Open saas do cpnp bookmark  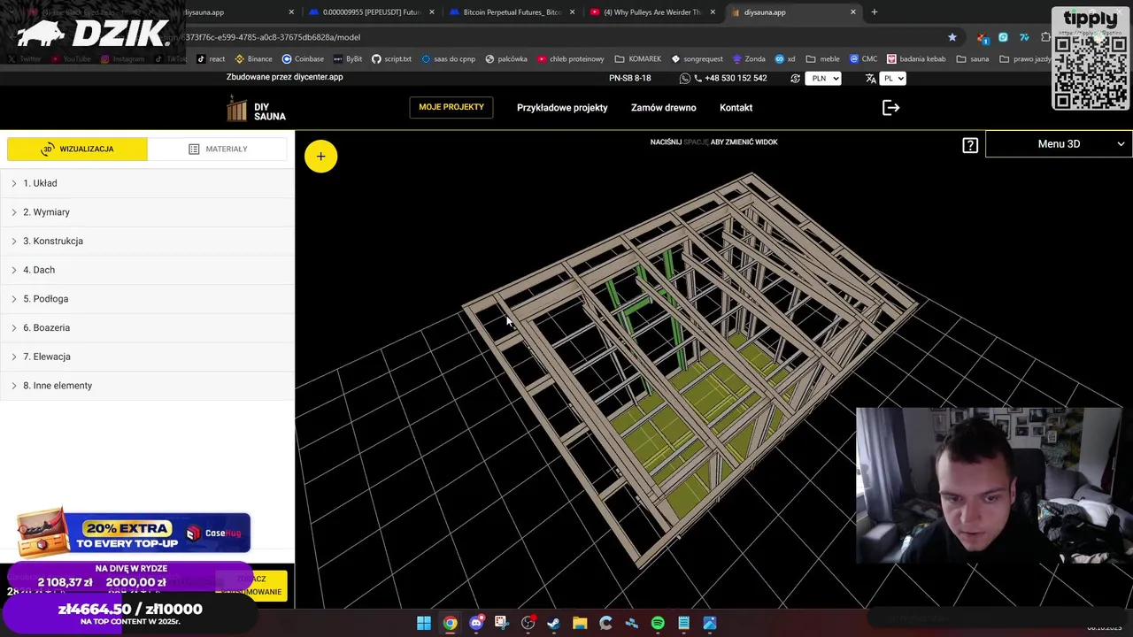(x=449, y=59)
